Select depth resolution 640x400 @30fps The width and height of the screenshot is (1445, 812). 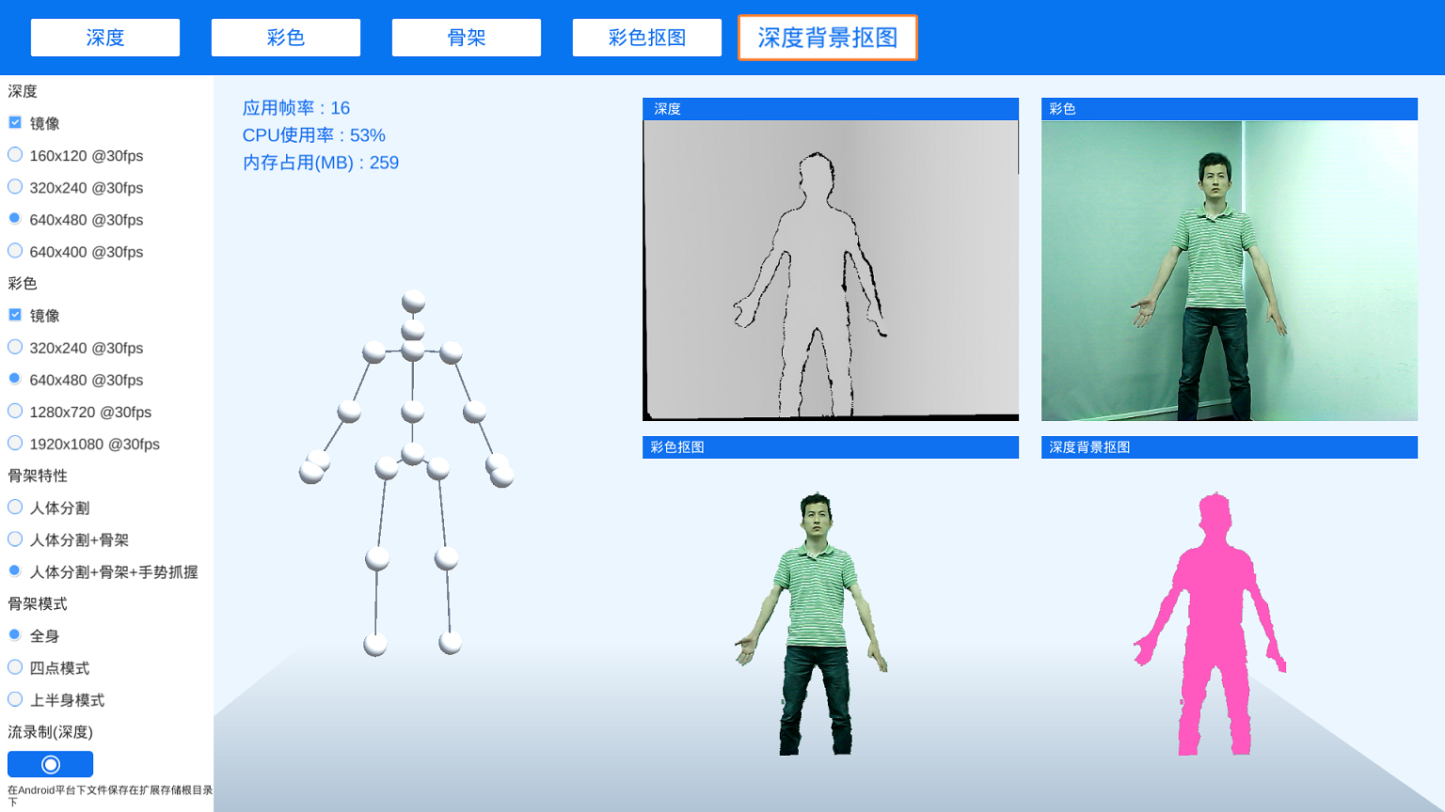pos(15,250)
